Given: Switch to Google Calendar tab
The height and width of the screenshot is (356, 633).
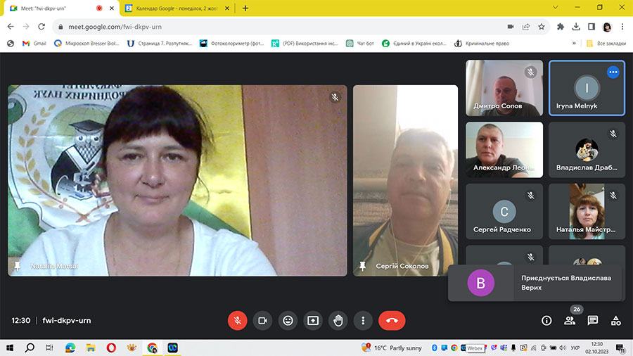Looking at the screenshot, I should tap(176, 8).
